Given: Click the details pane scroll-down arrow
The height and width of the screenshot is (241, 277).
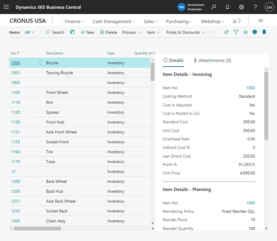Looking at the screenshot, I should coord(266,229).
